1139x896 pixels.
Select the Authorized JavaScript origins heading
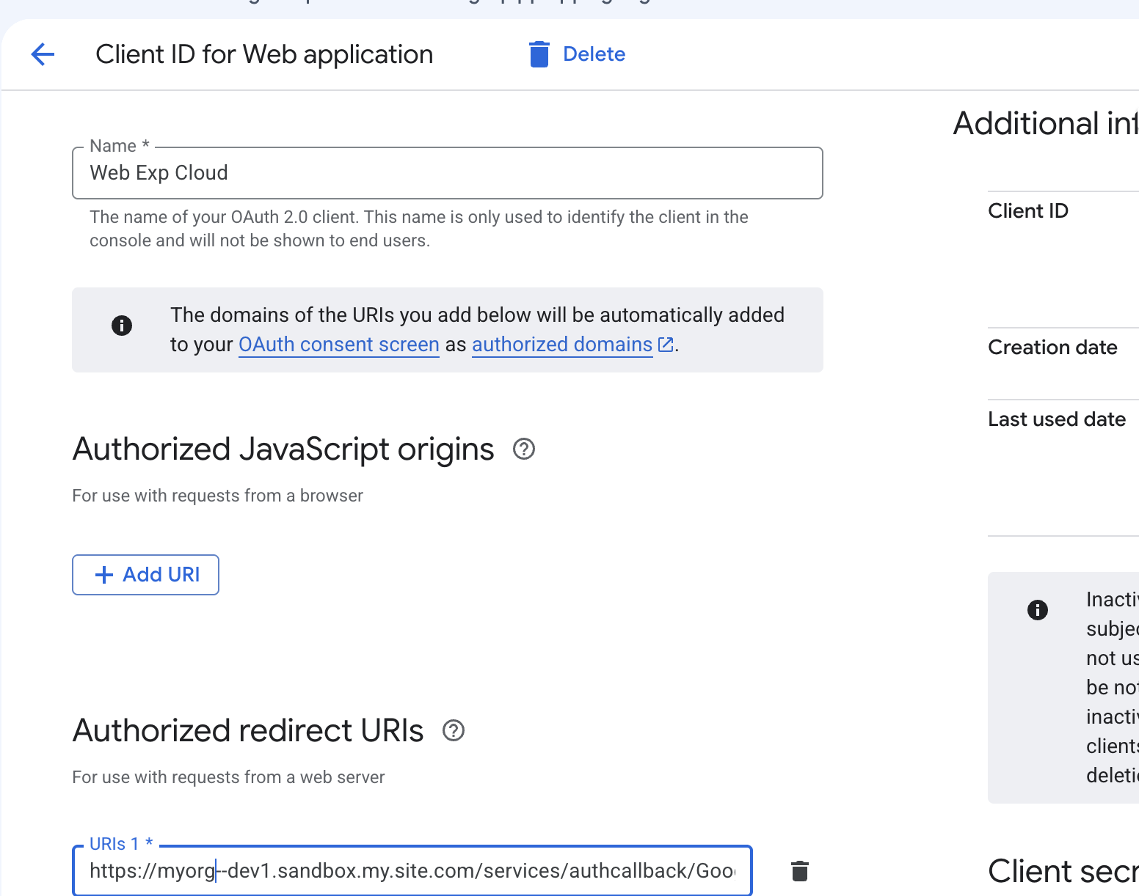(283, 449)
